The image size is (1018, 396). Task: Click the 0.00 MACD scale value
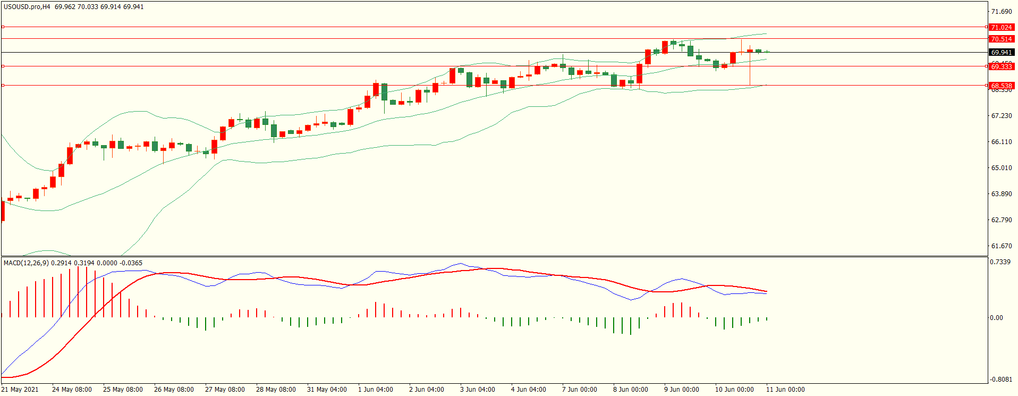point(997,317)
